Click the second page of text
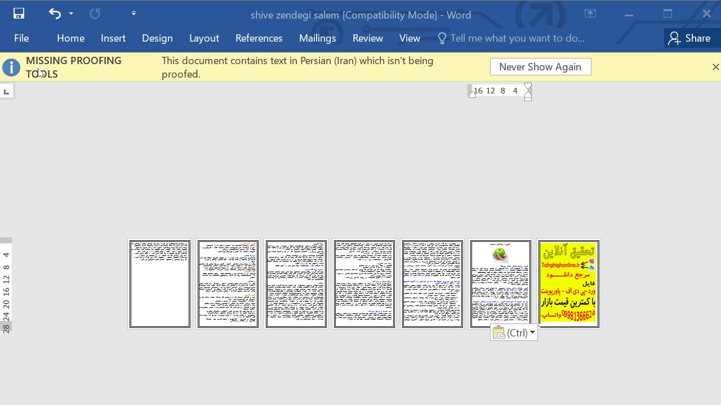721x405 pixels. point(228,284)
